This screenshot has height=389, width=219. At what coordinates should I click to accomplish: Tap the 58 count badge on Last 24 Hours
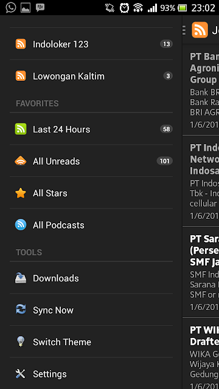(166, 129)
